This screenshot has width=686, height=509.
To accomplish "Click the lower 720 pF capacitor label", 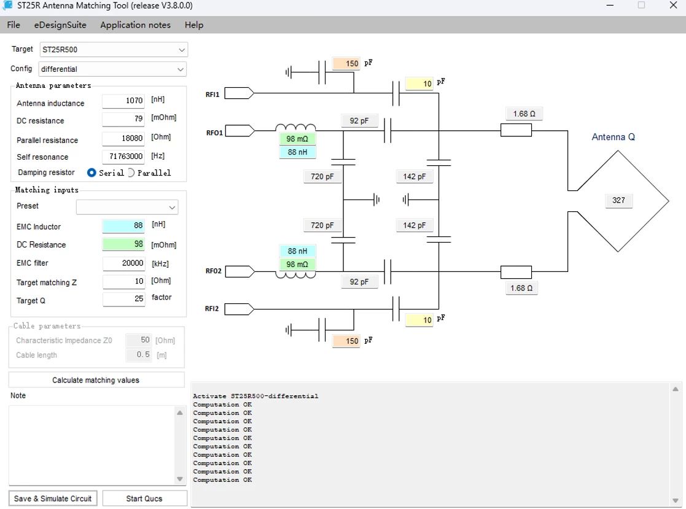I will 322,225.
